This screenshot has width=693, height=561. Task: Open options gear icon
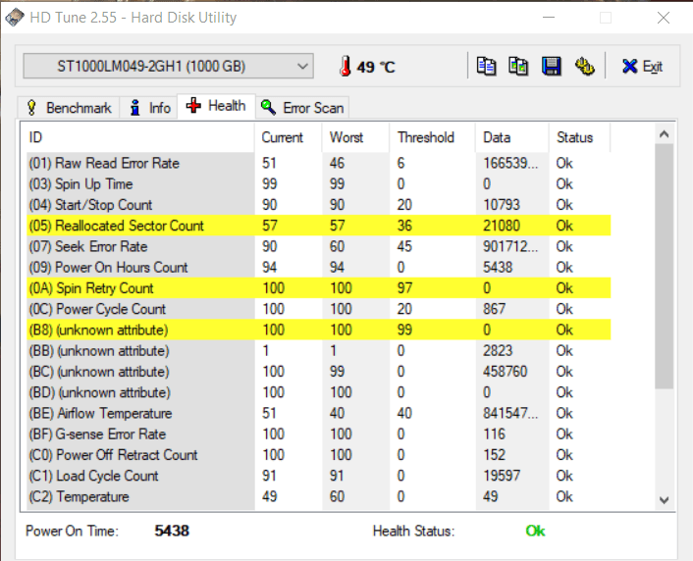[584, 67]
